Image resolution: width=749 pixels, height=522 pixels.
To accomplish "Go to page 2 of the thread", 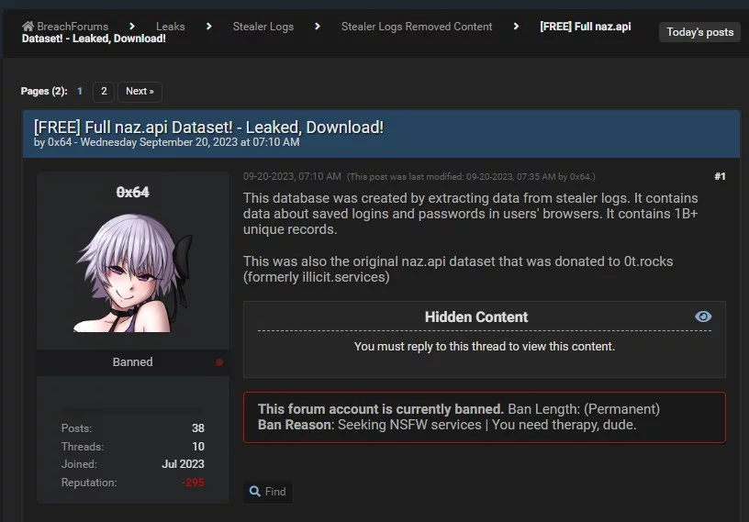I will click(104, 91).
